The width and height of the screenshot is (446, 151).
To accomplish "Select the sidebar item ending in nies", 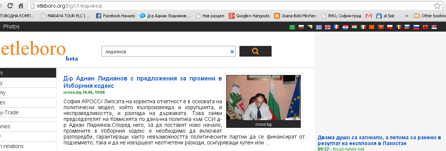I will tap(28, 126).
